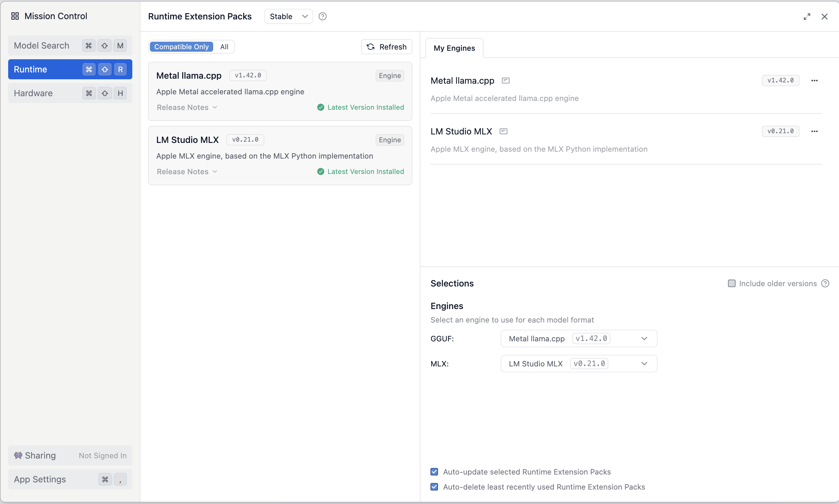Click the green checkmark on Metal llama.cpp card
This screenshot has height=504, width=839.
pyautogui.click(x=320, y=107)
